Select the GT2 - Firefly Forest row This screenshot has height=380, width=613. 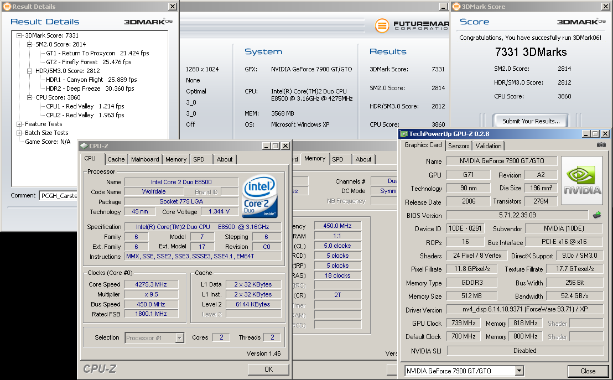(x=89, y=62)
